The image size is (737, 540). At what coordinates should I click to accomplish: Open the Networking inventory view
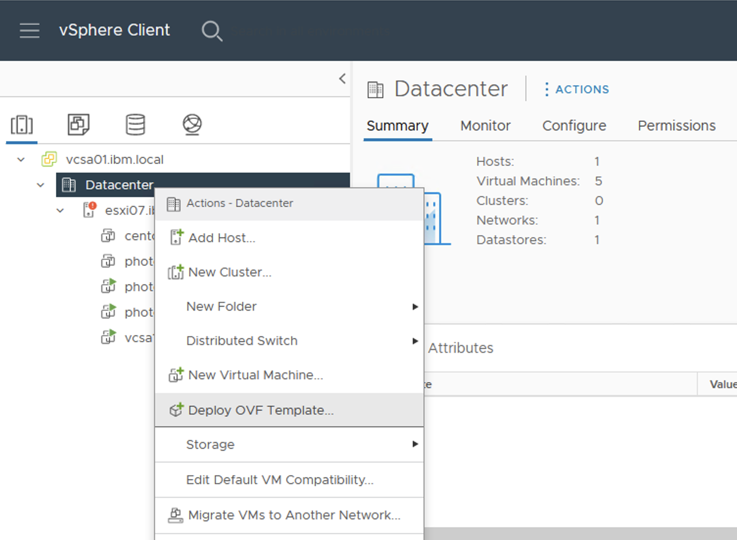click(192, 124)
